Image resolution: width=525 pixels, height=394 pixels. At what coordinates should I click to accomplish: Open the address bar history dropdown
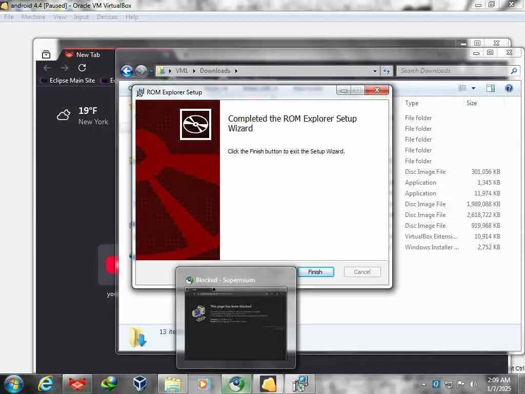tap(375, 71)
